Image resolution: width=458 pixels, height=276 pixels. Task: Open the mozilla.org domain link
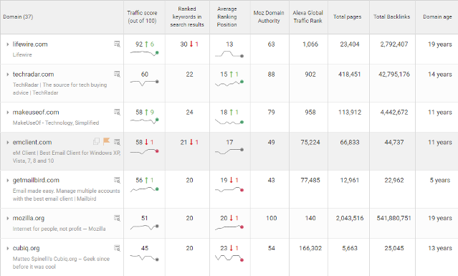click(29, 218)
